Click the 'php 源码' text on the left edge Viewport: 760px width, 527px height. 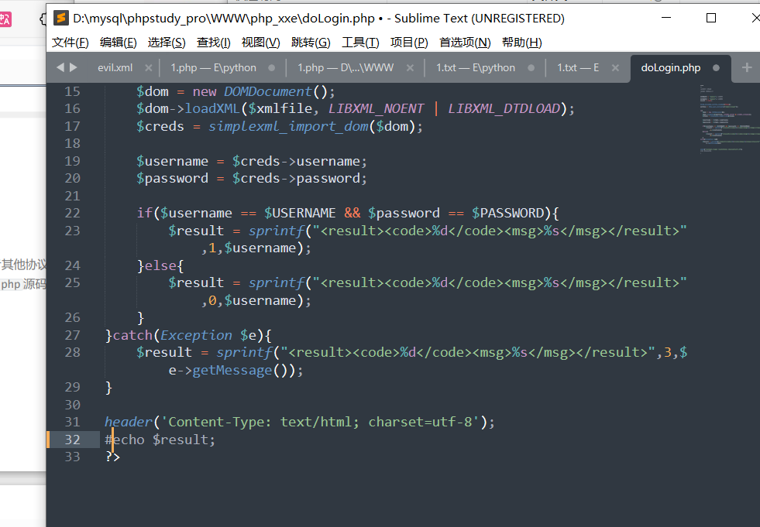pyautogui.click(x=22, y=283)
